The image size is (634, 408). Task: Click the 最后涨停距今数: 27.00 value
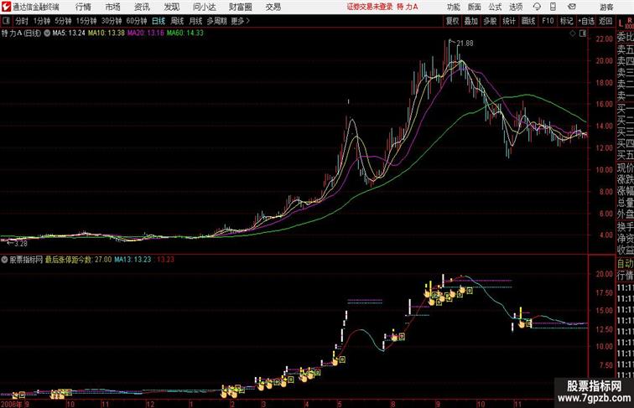pos(78,260)
